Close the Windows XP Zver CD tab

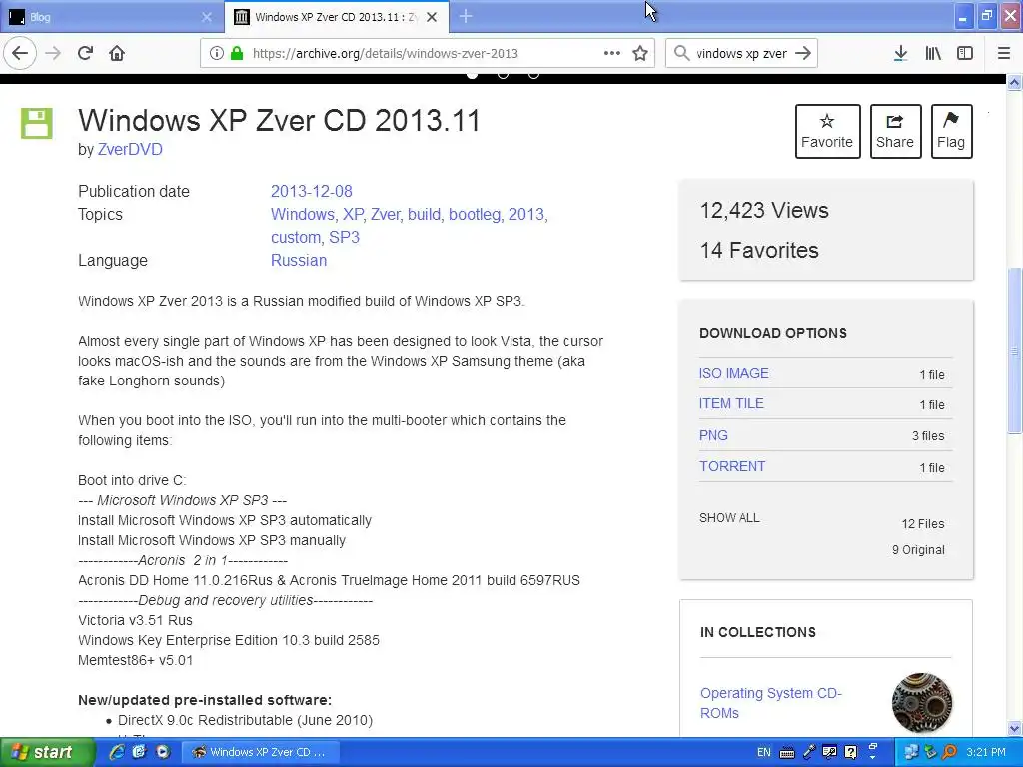pos(432,17)
